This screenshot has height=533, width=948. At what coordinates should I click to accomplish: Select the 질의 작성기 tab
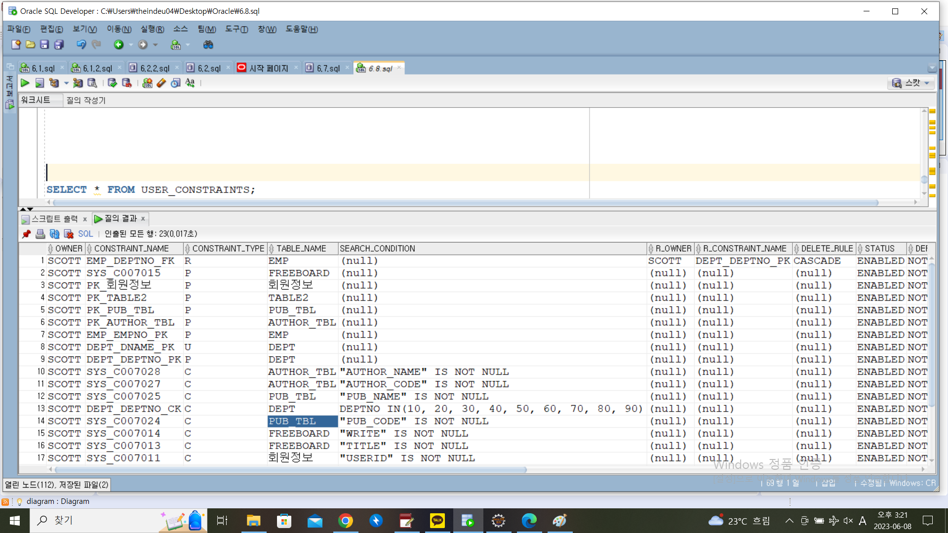(86, 100)
